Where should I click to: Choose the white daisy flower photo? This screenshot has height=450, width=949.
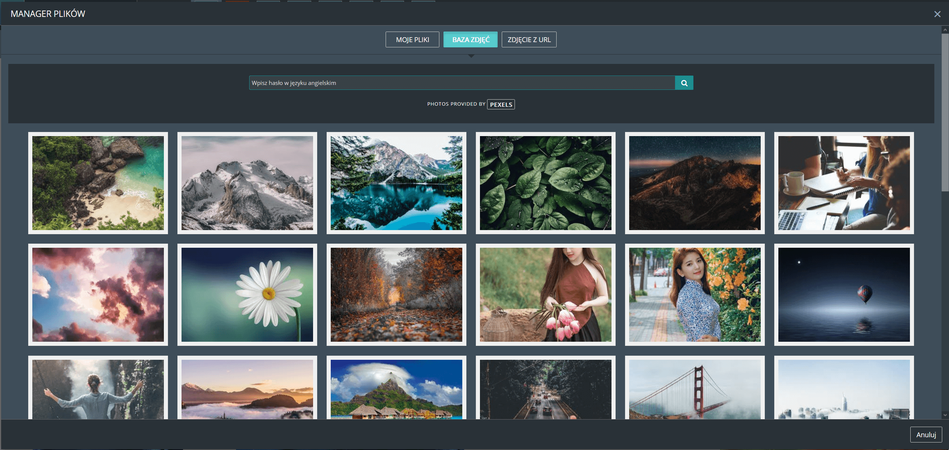tap(247, 295)
